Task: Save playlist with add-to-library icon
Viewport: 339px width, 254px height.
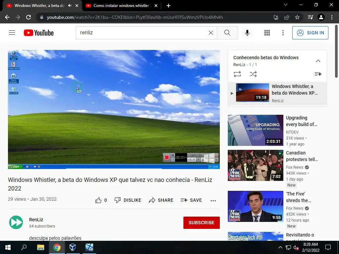Action: pos(318,74)
